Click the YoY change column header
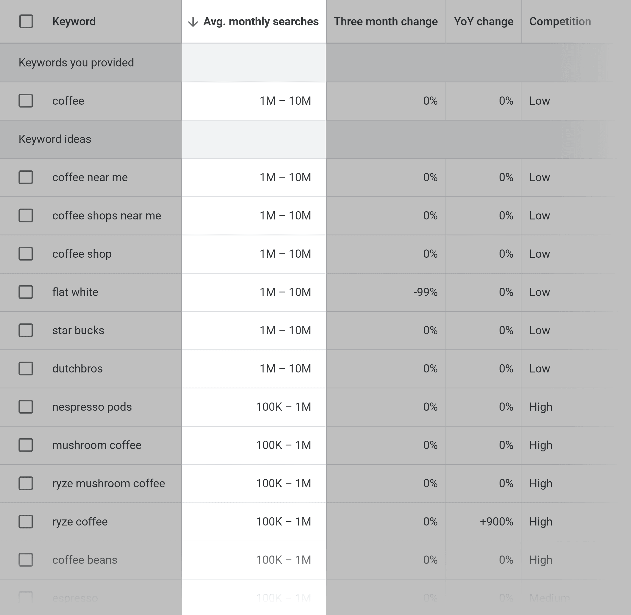Screen dimensions: 631x615 click(x=483, y=21)
